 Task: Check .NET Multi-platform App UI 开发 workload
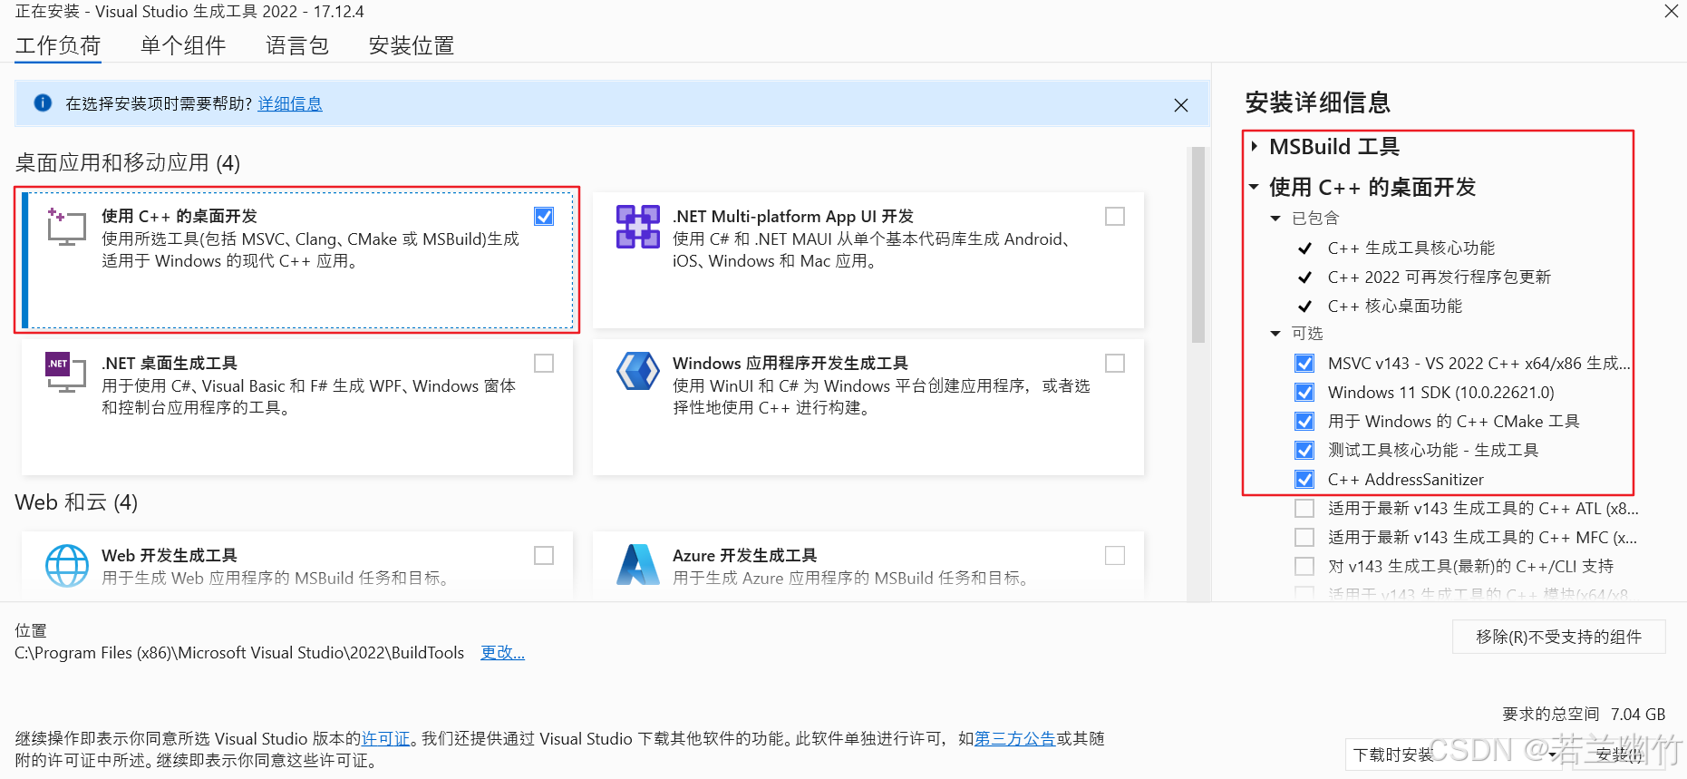(x=1115, y=216)
